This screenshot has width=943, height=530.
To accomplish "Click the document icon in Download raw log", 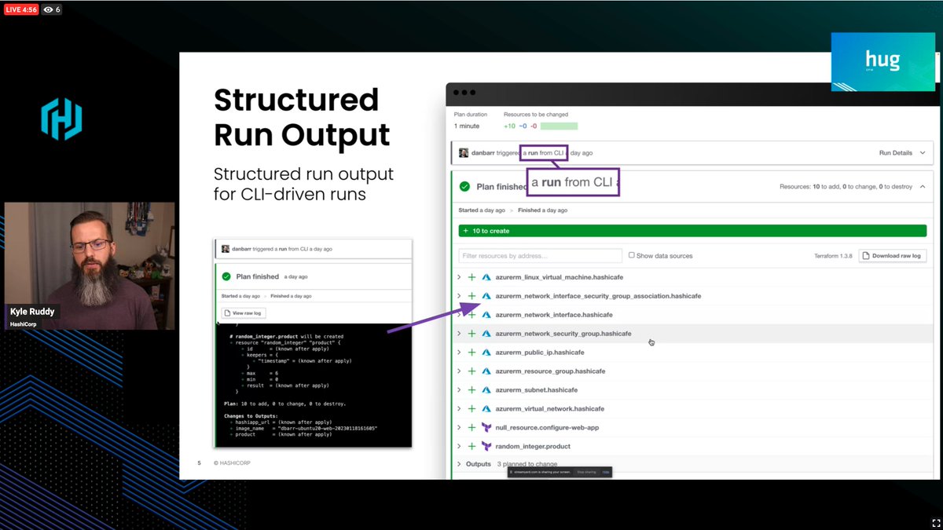I will click(866, 256).
